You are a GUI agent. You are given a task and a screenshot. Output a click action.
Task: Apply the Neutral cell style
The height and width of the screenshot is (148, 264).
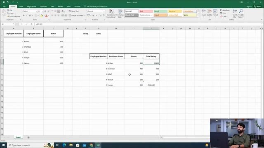click(x=175, y=11)
